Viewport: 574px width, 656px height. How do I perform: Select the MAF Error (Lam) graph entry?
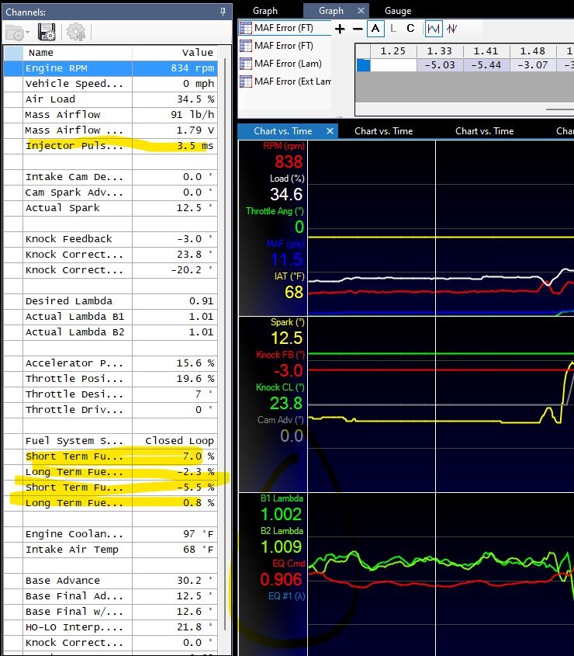[288, 64]
